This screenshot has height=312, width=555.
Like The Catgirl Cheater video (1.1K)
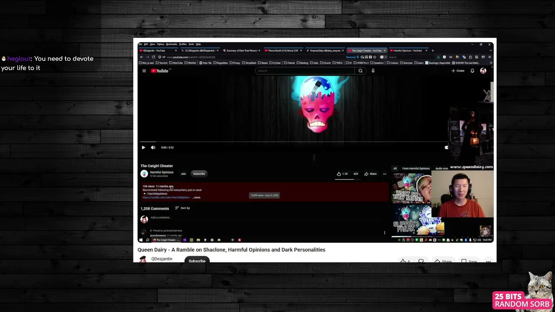343,174
